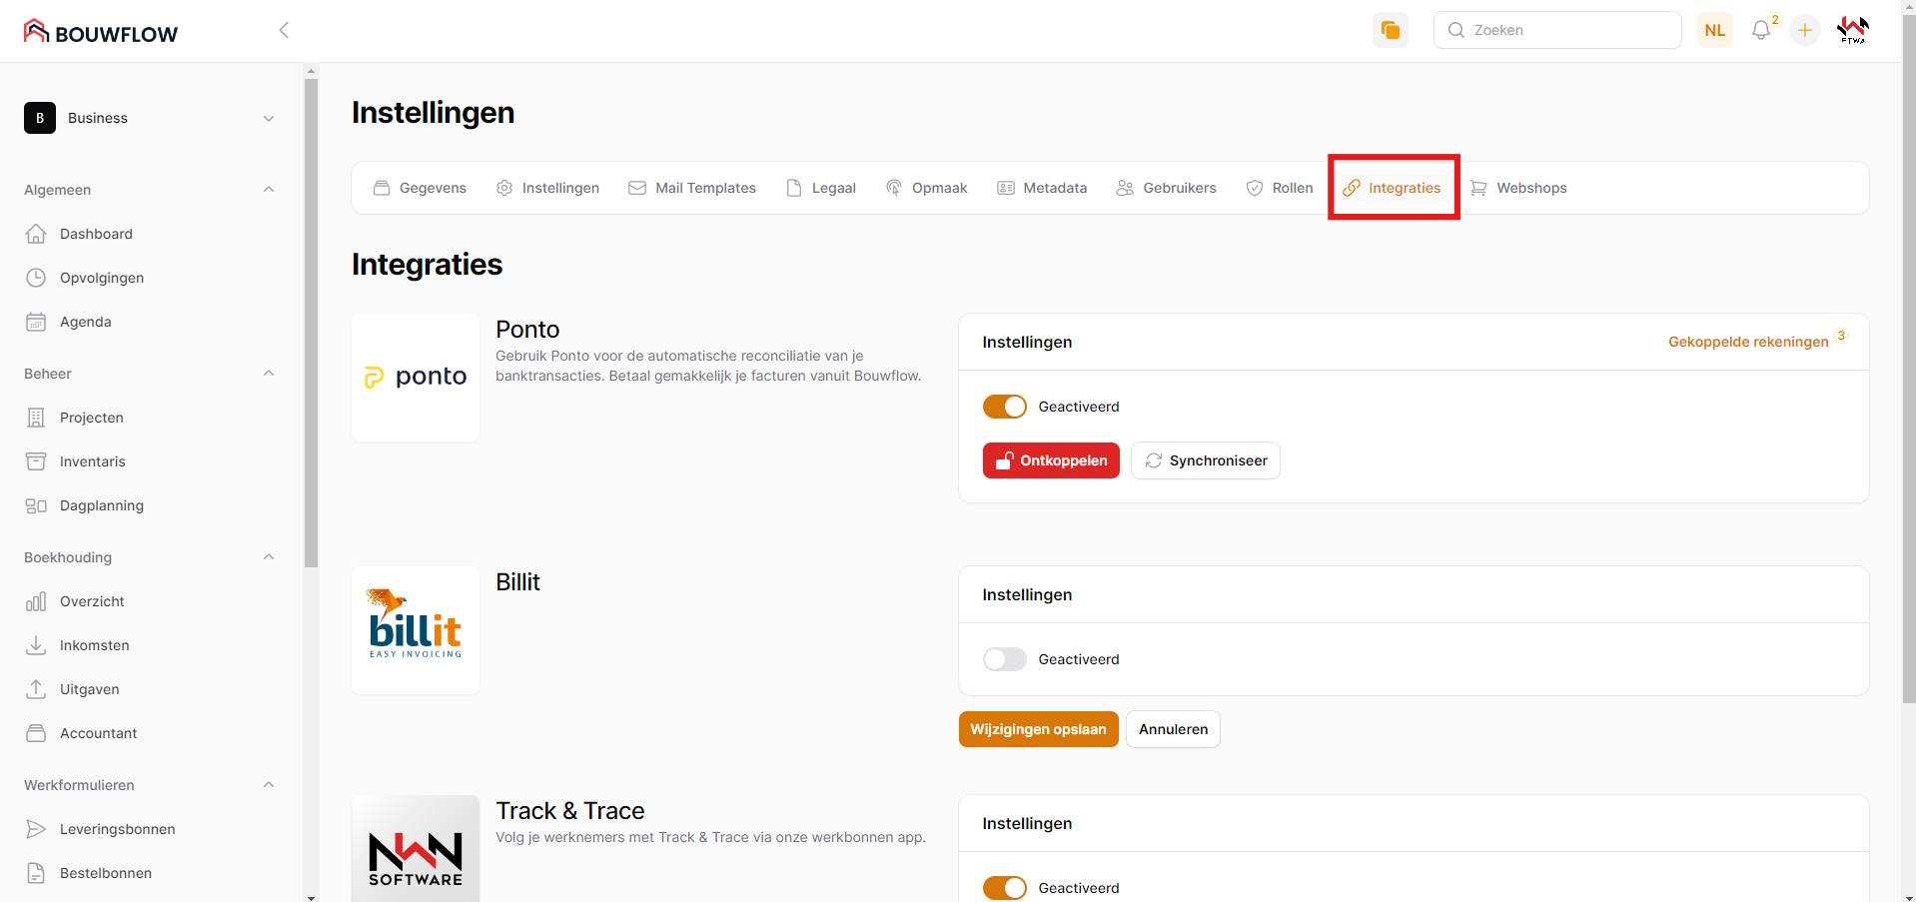
Task: Collapse the Boekhouding sidebar section
Action: [268, 557]
